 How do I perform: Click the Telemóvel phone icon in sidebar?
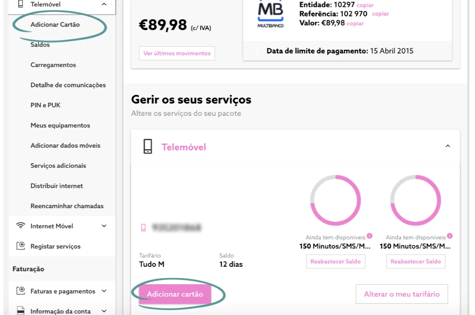point(20,4)
